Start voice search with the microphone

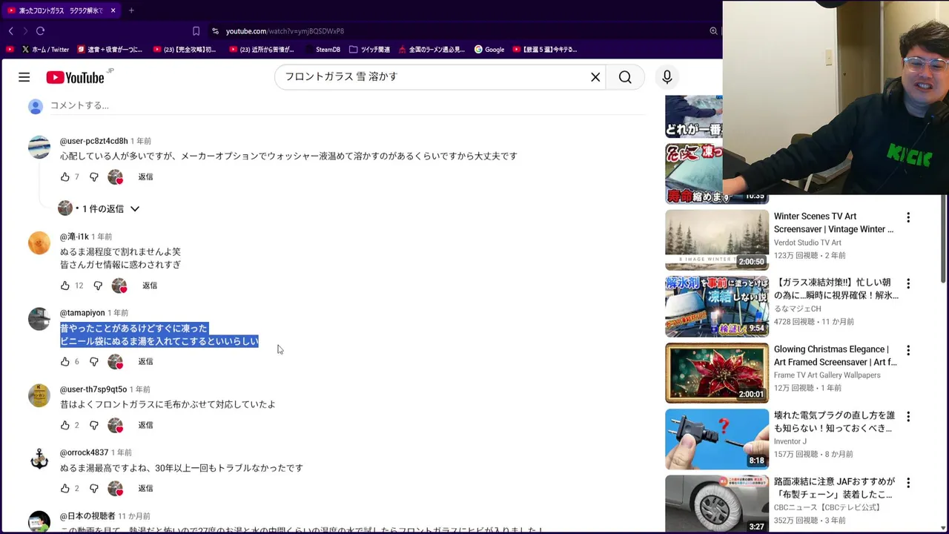tap(667, 77)
